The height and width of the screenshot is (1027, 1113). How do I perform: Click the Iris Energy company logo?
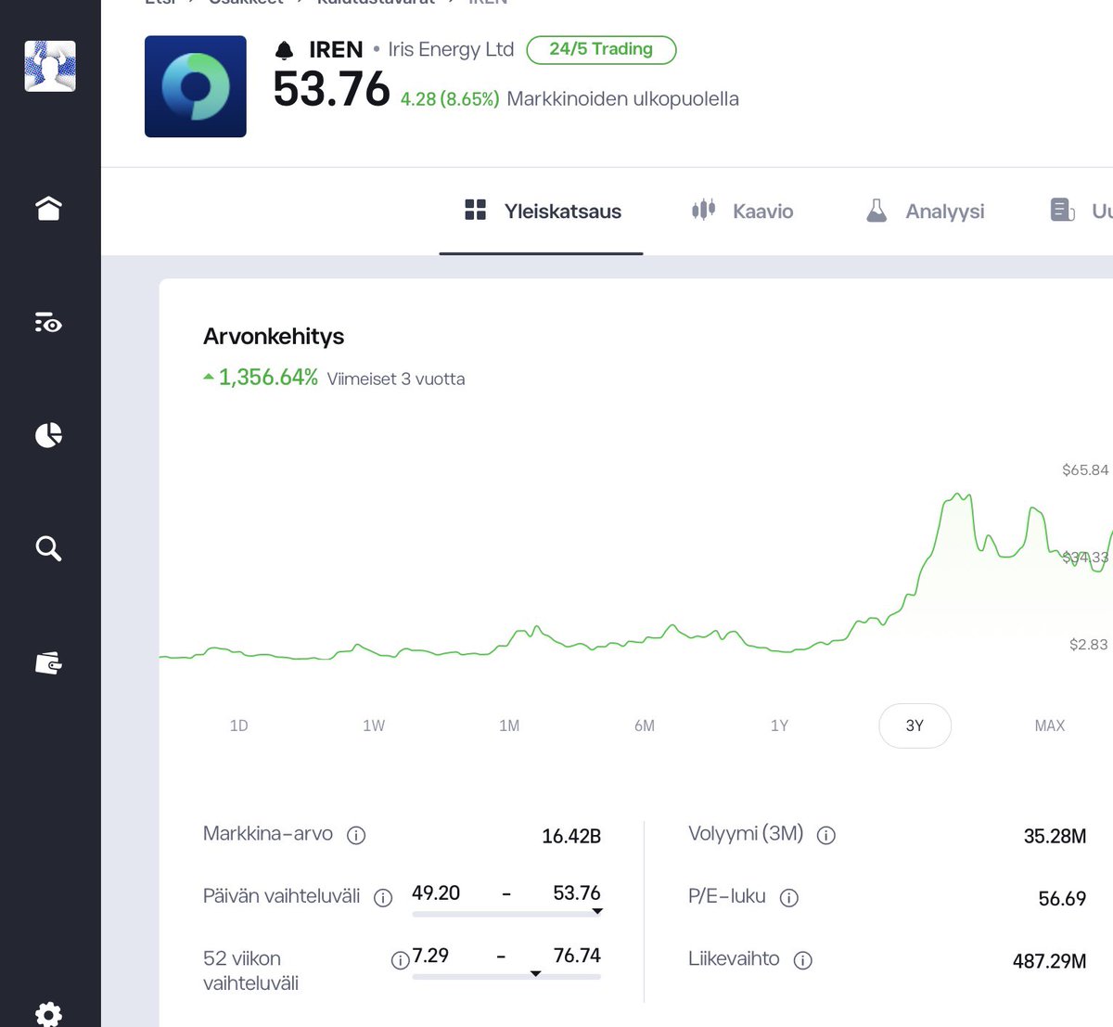pos(196,86)
